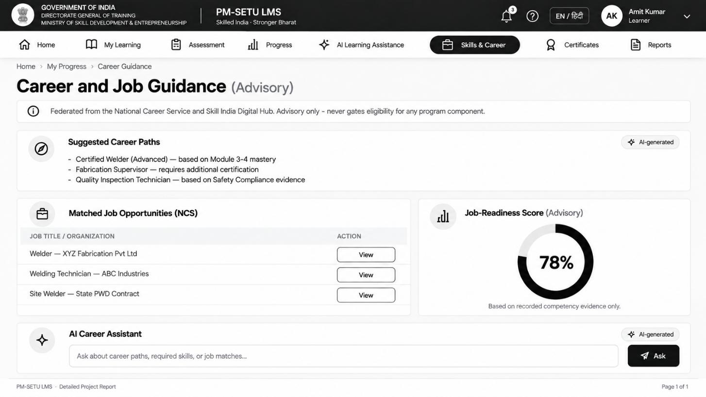Click the 'Quality Inspection Technician' career path text

123,180
